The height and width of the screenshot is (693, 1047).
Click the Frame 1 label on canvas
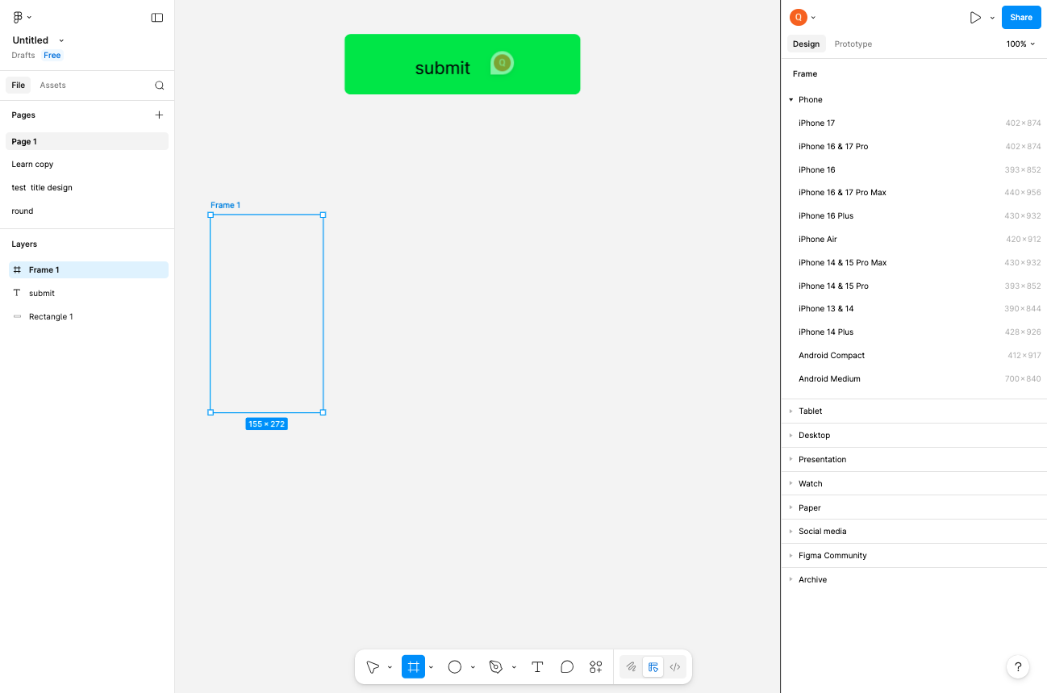[x=225, y=206]
